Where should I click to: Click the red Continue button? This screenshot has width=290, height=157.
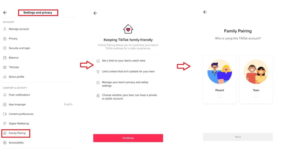point(128,138)
